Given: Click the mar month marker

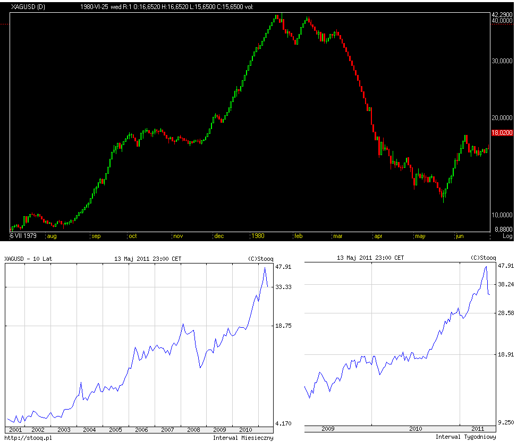Looking at the screenshot, I should 337,236.
